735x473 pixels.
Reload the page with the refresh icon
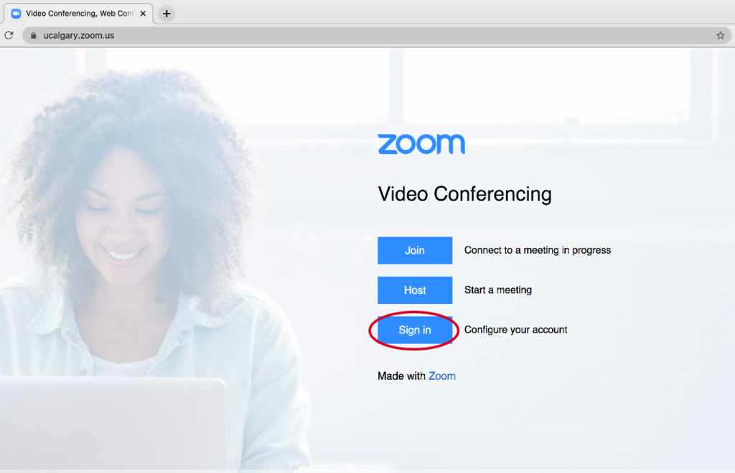[9, 35]
